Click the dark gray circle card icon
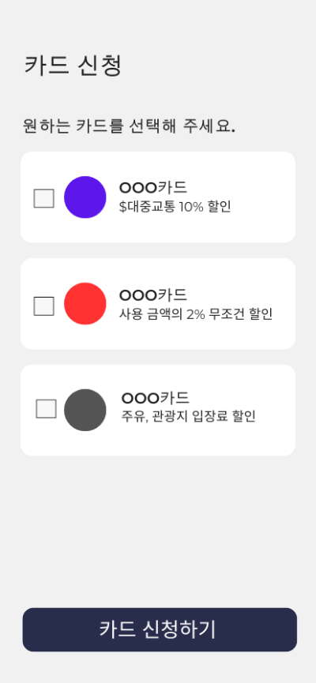The image size is (316, 683). coord(85,410)
